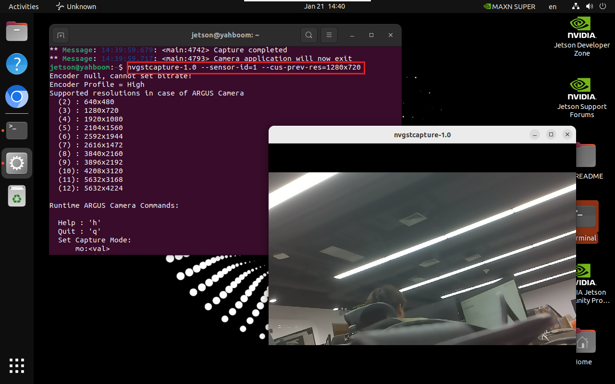615x384 pixels.
Task: Open a new tab in the terminal
Action: coord(61,35)
